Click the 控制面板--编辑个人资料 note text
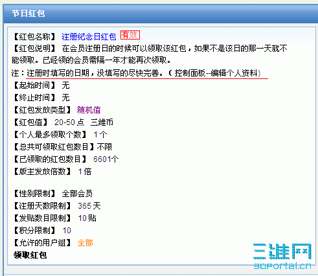This screenshot has height=276, width=318. [x=216, y=73]
